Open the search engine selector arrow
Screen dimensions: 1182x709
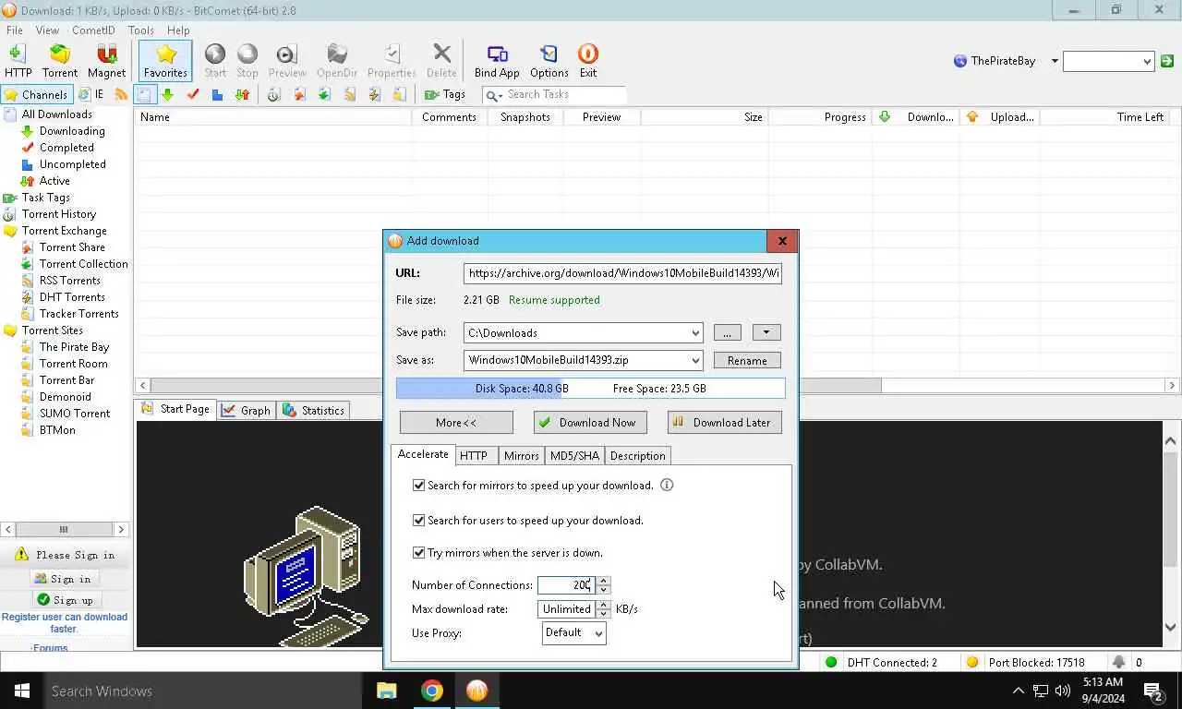[1054, 61]
